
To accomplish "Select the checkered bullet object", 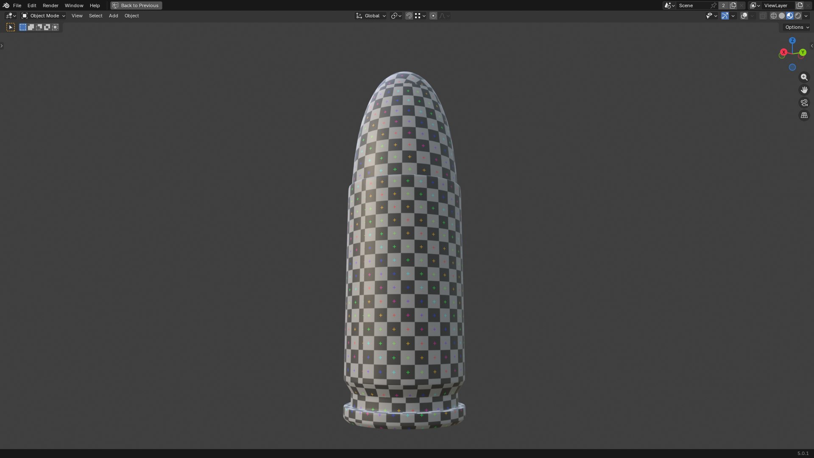I will click(x=404, y=250).
